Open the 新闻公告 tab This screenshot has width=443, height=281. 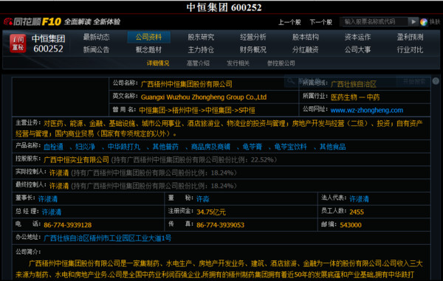(x=96, y=50)
